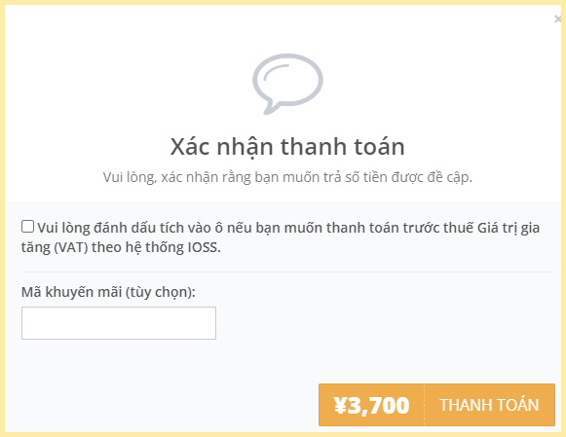
Task: Close the payment confirmation dialog
Action: tap(558, 19)
